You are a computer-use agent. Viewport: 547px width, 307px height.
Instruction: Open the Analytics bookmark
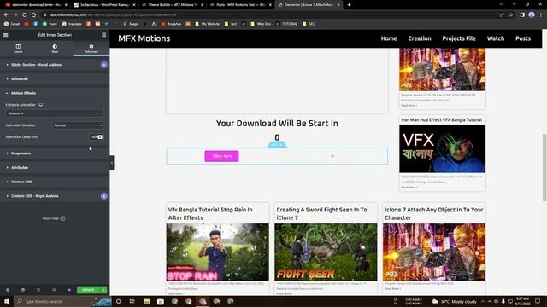(x=171, y=24)
